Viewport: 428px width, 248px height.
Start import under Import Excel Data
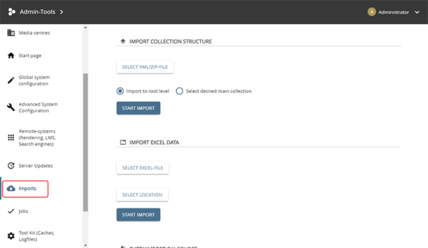tap(138, 214)
